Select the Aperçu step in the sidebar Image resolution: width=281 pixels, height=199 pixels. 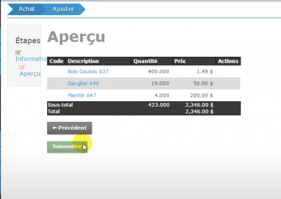click(30, 74)
